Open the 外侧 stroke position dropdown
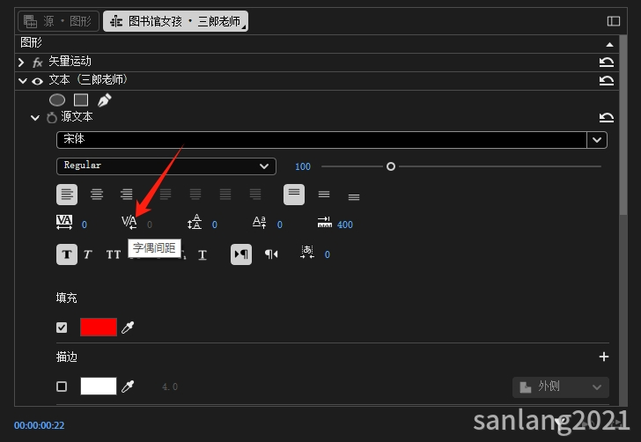 click(561, 387)
